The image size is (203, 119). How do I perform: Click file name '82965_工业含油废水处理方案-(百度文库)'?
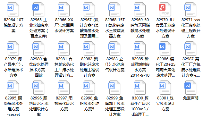(x=39, y=28)
